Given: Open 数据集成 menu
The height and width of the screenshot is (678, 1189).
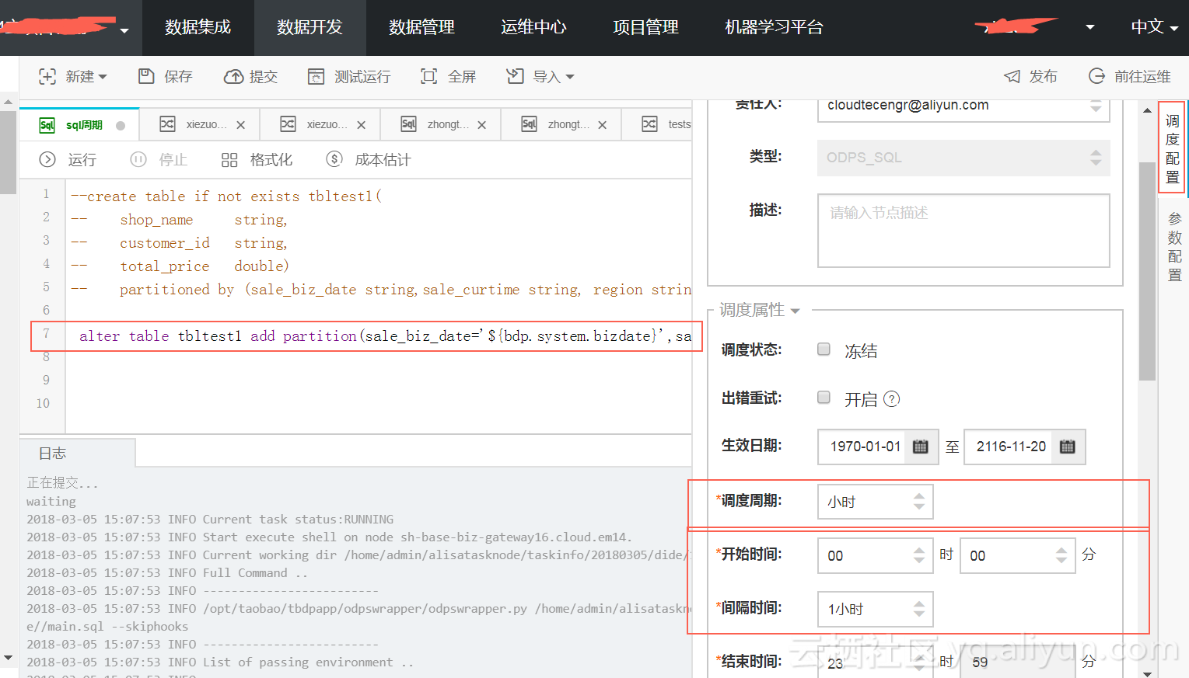Looking at the screenshot, I should [x=198, y=27].
